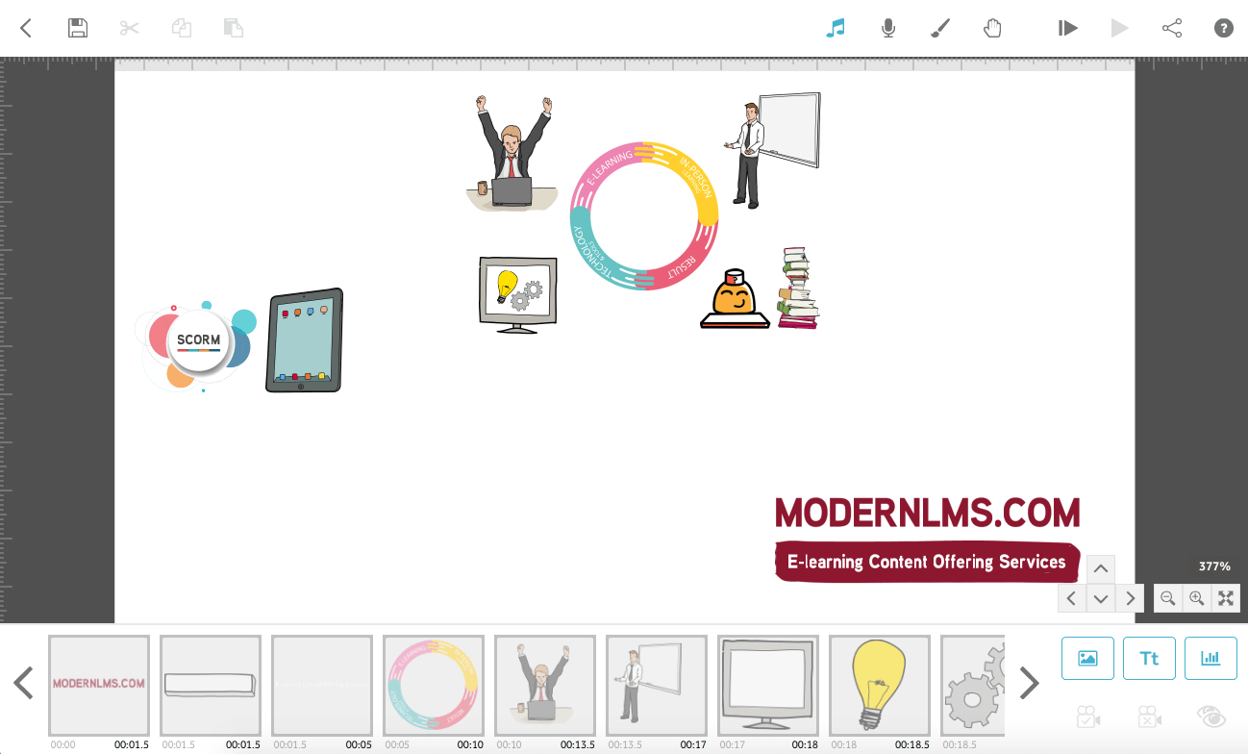Clear the camera position with the camera X icon
Screen dimensions: 1248x754
click(x=1150, y=716)
